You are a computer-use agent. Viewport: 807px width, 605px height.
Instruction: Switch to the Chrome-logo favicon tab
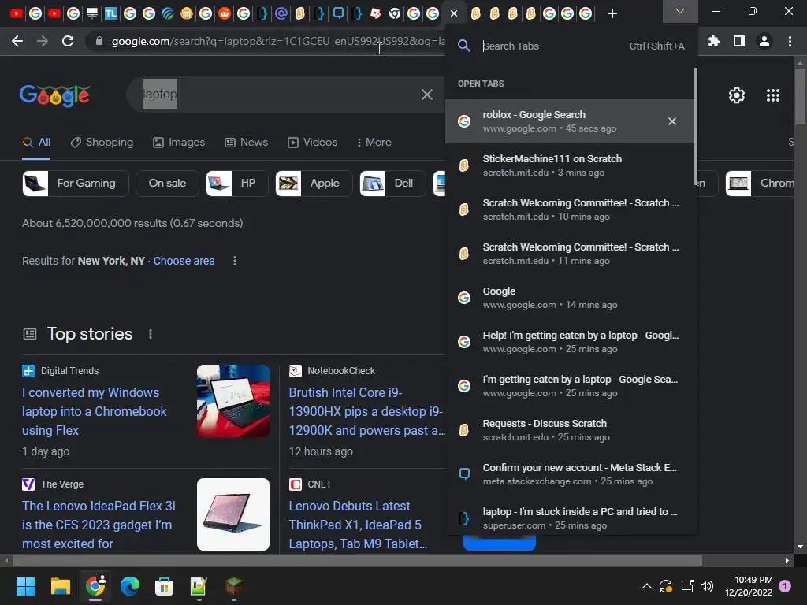coord(395,13)
